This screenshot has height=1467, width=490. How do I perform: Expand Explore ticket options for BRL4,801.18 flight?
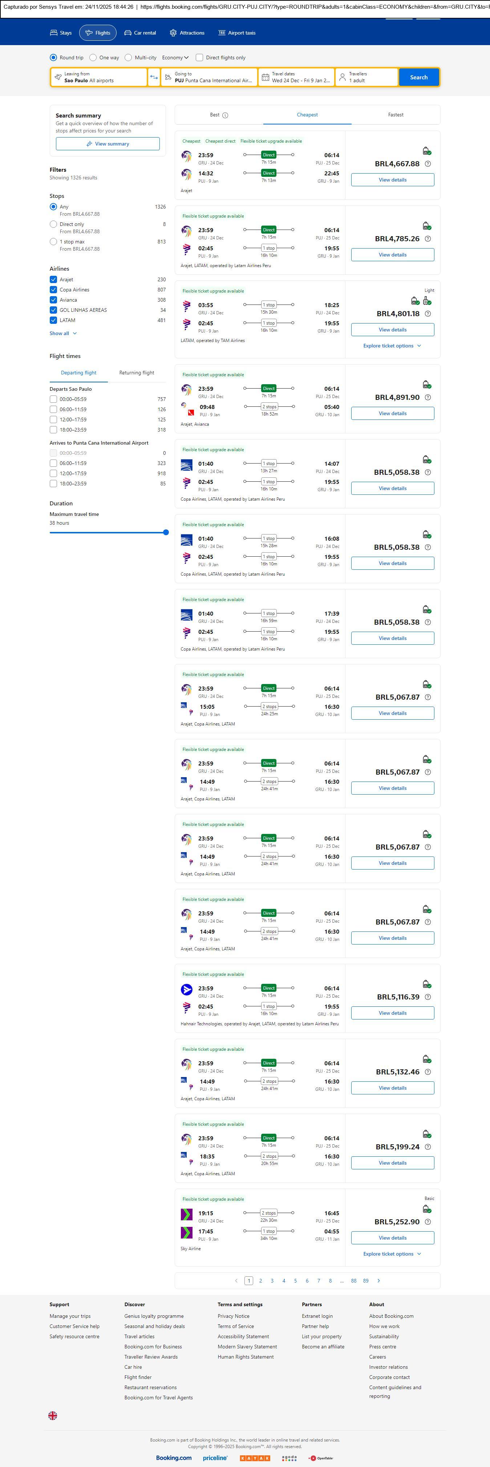pos(392,346)
